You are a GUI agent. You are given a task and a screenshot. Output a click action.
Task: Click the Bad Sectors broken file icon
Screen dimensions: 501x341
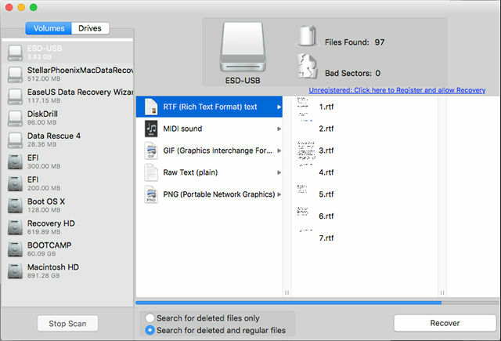pos(308,66)
